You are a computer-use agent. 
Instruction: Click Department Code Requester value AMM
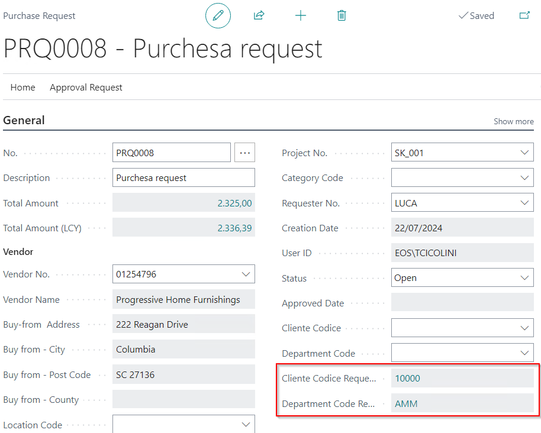click(x=406, y=403)
